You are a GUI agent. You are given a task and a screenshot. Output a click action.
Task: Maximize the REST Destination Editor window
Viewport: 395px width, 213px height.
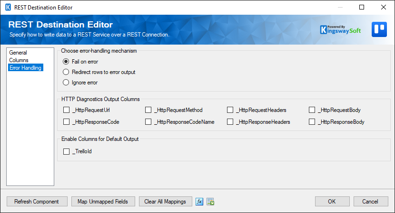(362, 7)
